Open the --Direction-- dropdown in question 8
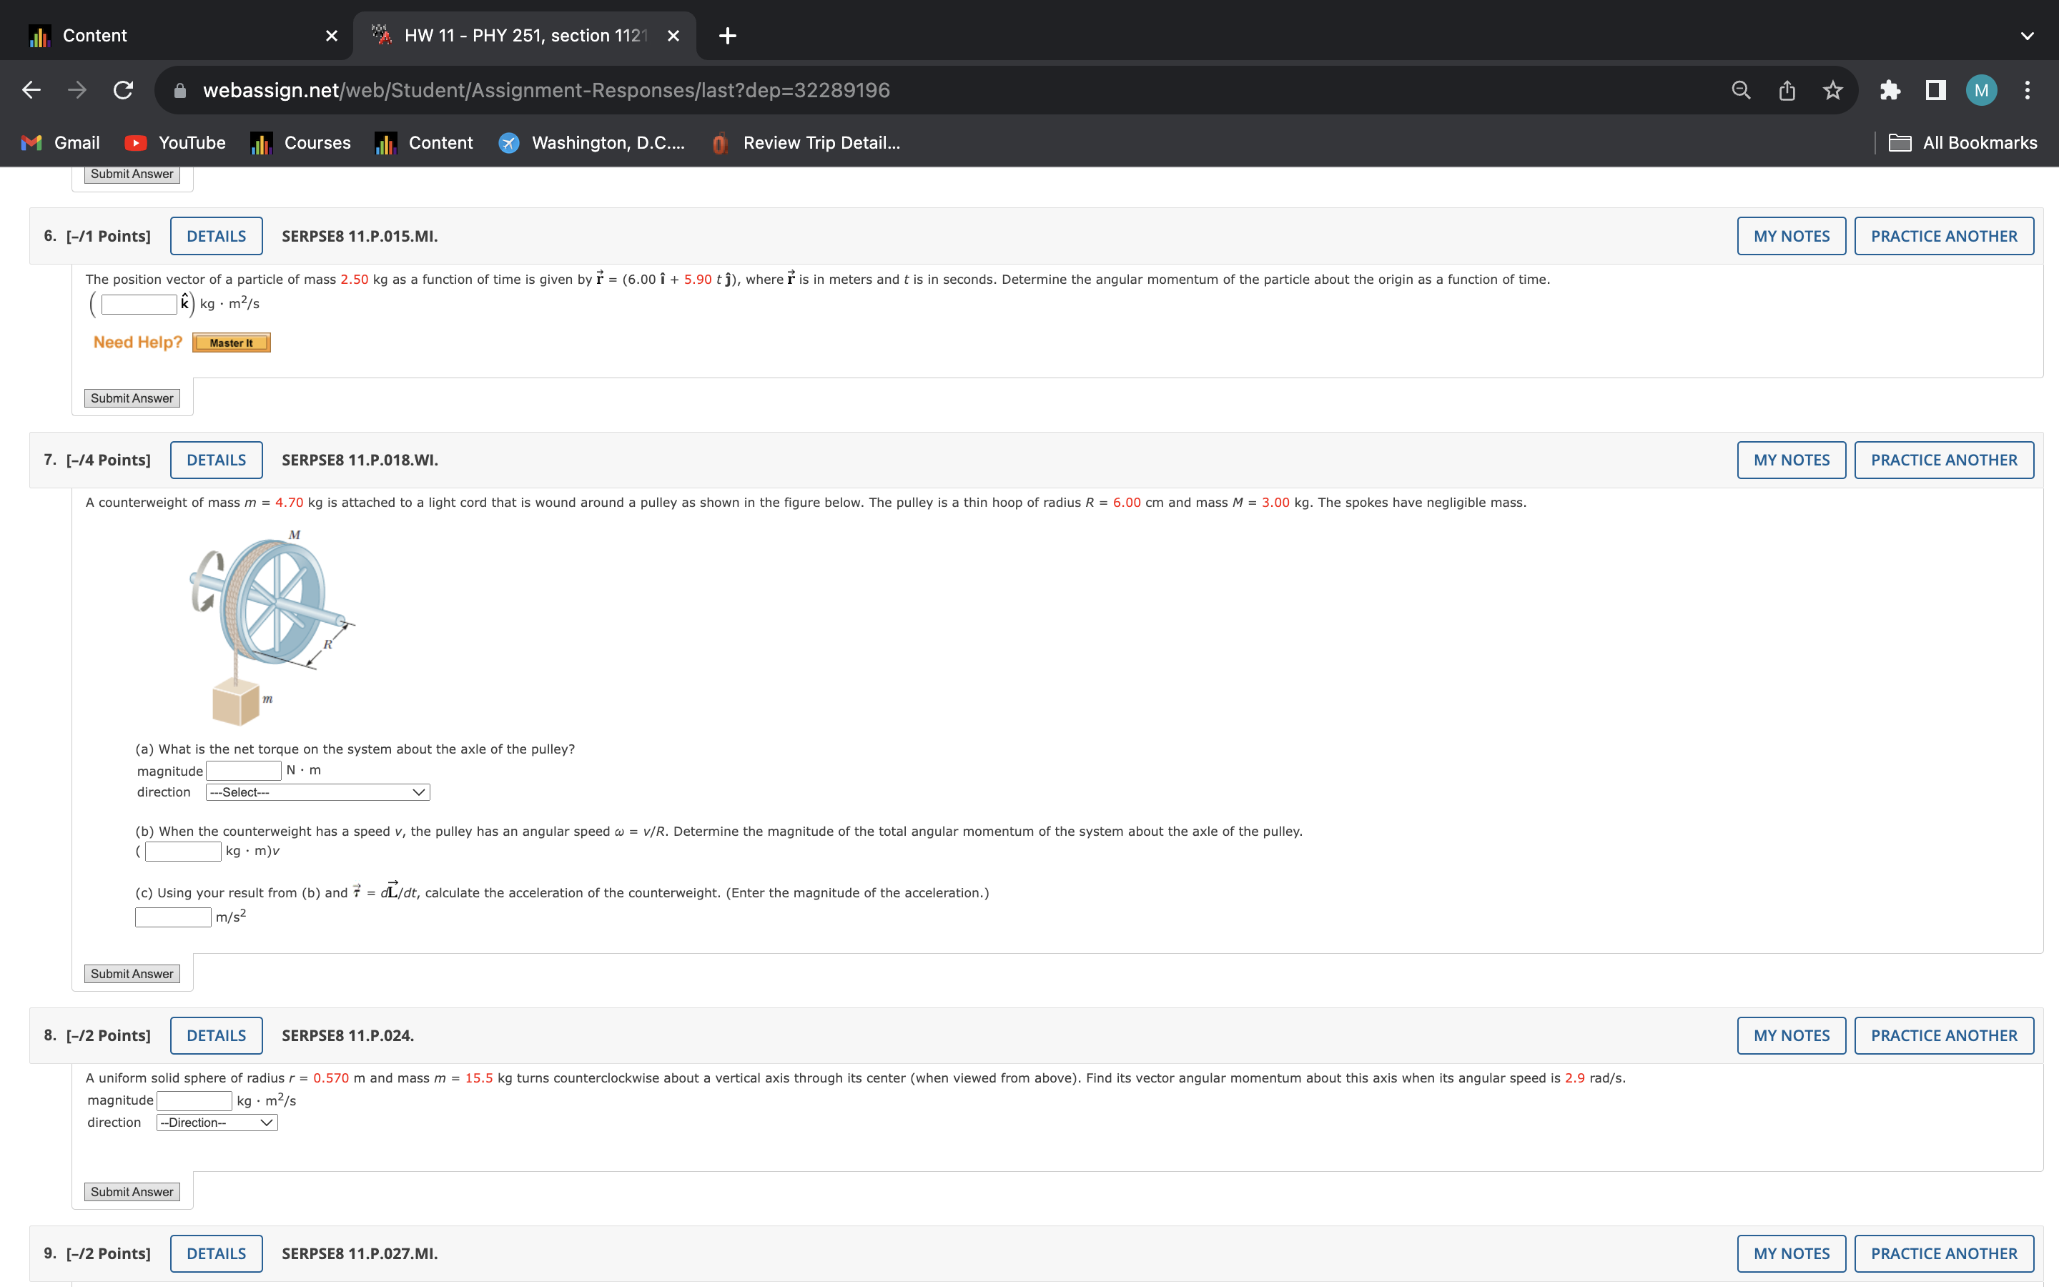The width and height of the screenshot is (2059, 1287). tap(217, 1123)
